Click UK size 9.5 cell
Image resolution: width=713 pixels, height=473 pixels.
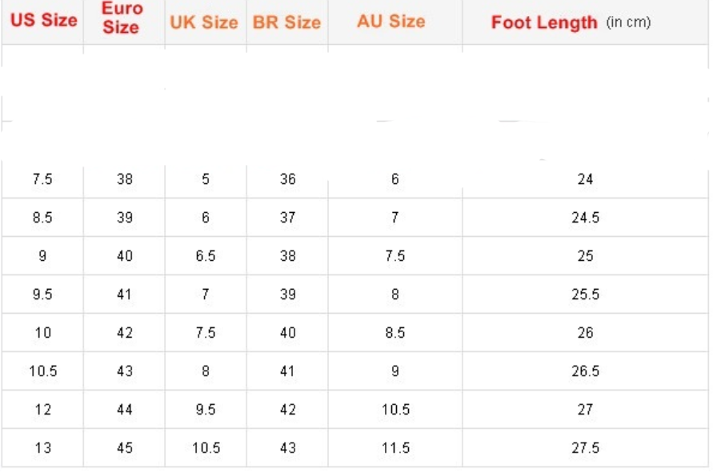pyautogui.click(x=206, y=410)
